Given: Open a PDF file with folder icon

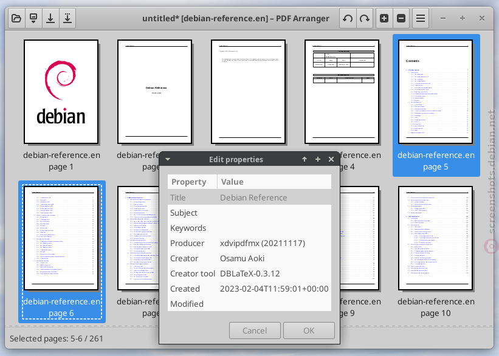Looking at the screenshot, I should point(16,18).
